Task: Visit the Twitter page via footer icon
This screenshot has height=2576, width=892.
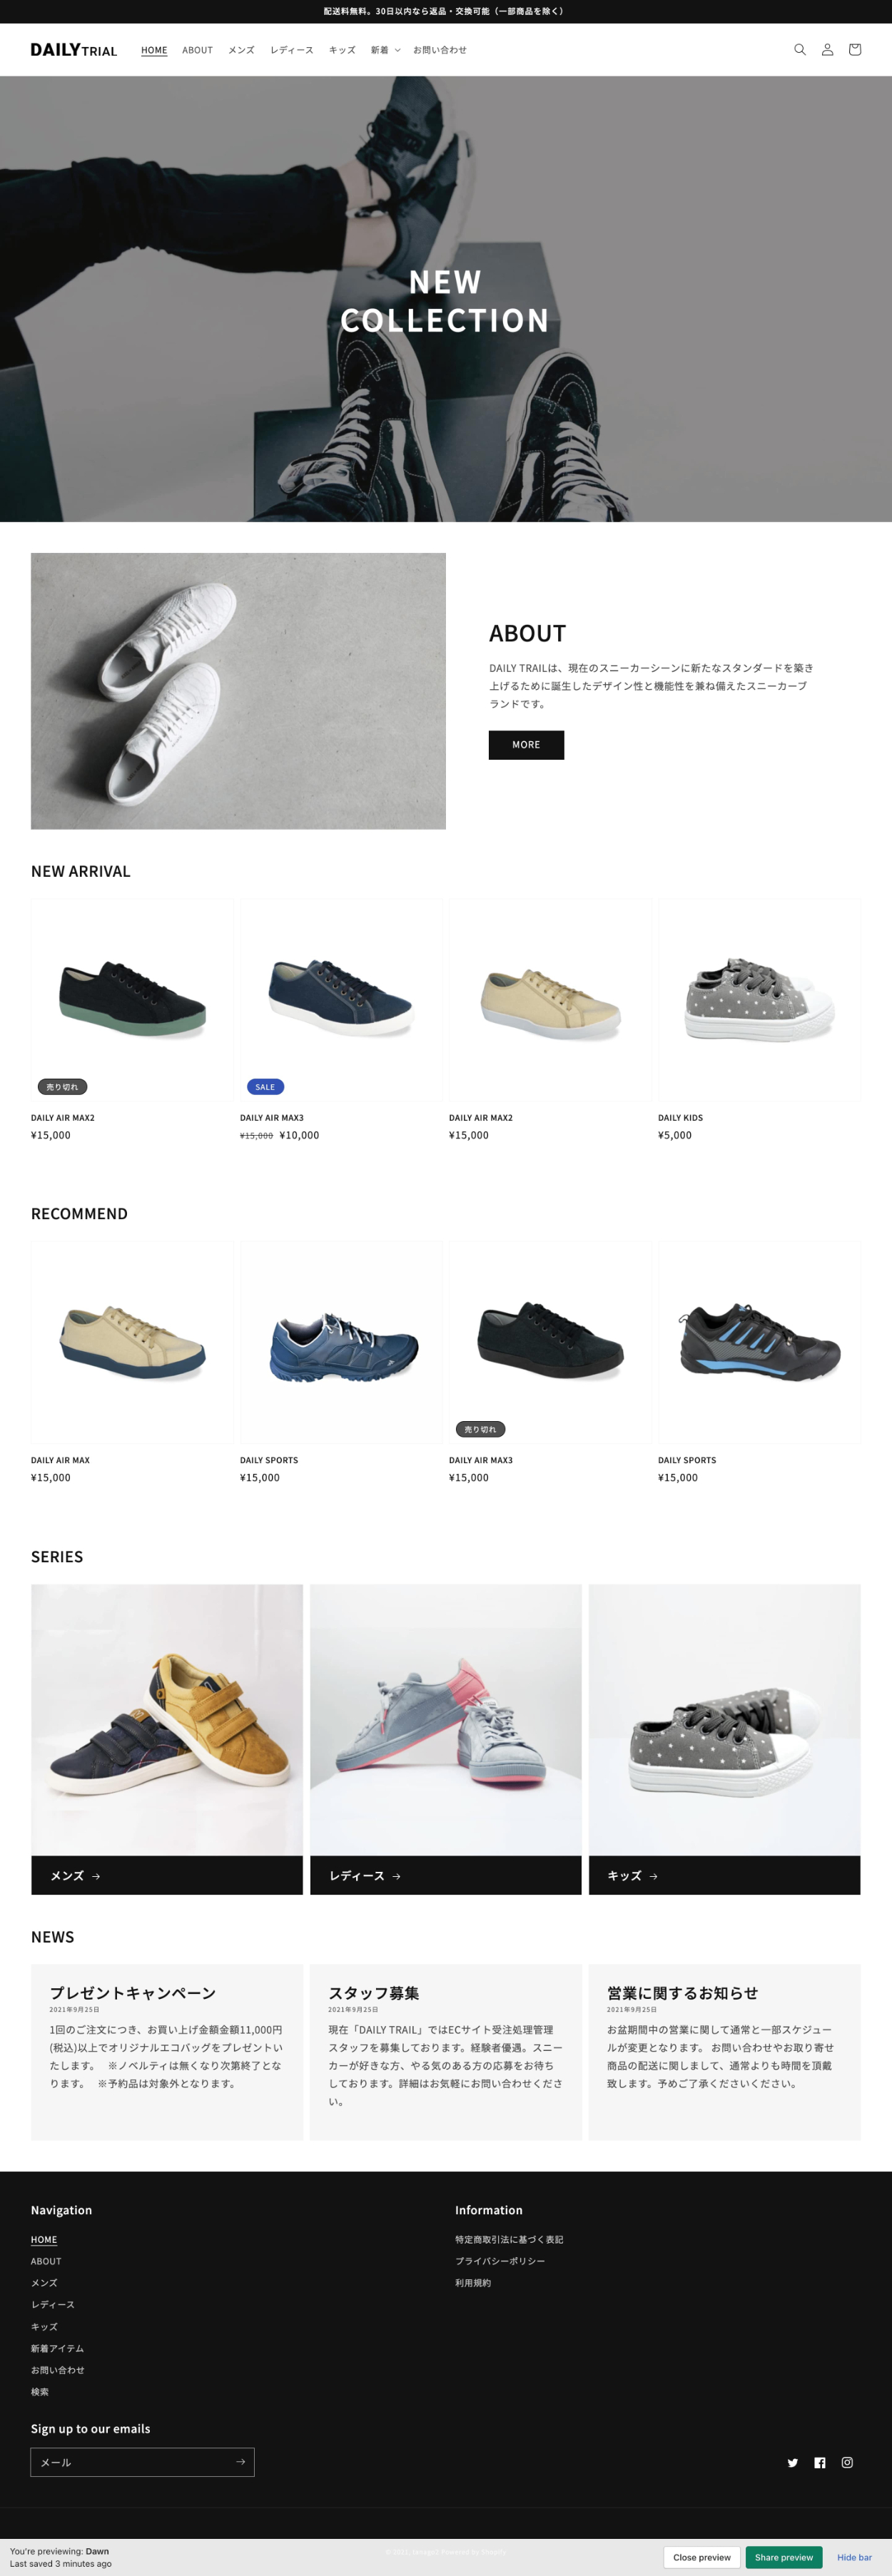Action: [792, 2462]
